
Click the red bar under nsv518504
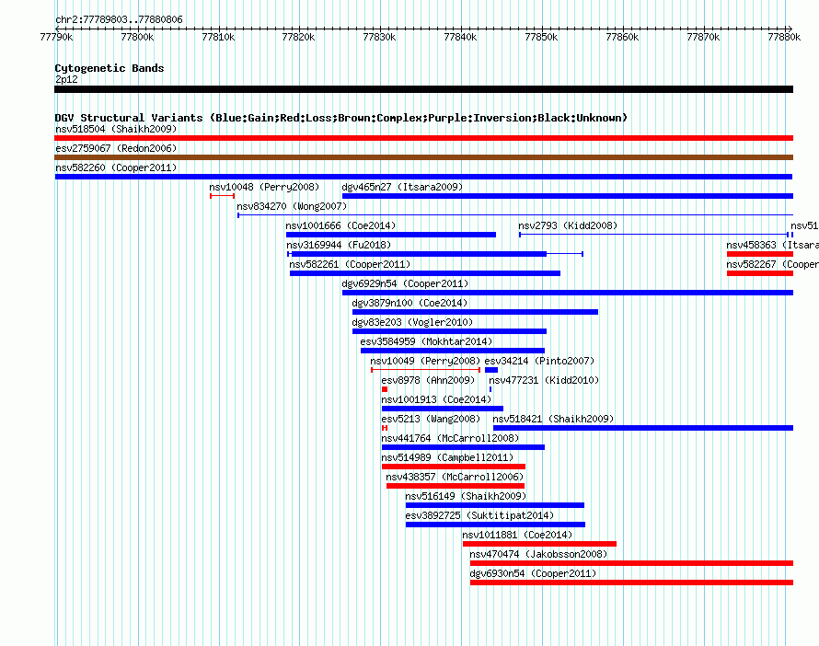click(423, 138)
